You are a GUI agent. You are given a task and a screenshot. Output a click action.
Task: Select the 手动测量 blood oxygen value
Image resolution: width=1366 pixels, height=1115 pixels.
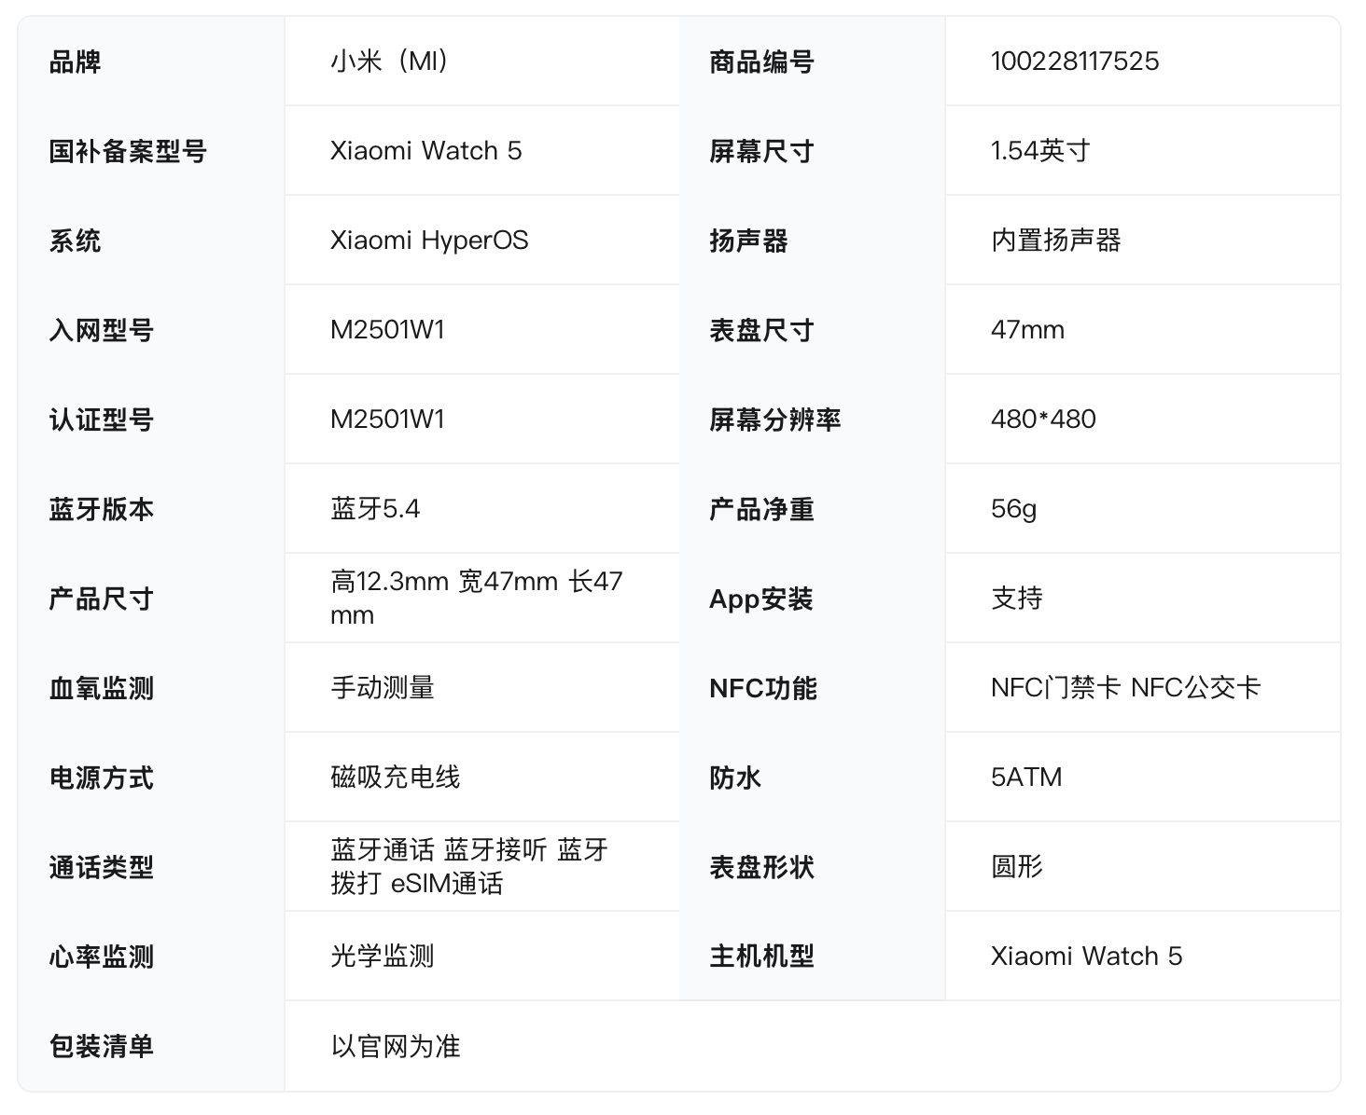coord(383,688)
